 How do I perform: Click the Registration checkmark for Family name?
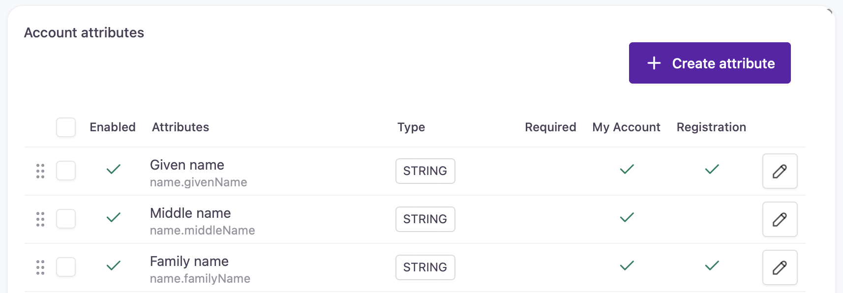point(712,266)
